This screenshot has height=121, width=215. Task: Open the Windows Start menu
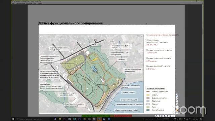pyautogui.click(x=13, y=119)
